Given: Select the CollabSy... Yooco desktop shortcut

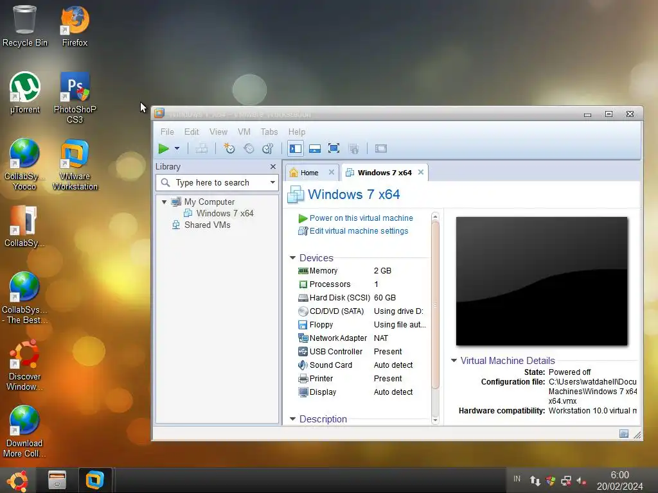Looking at the screenshot, I should [x=24, y=165].
